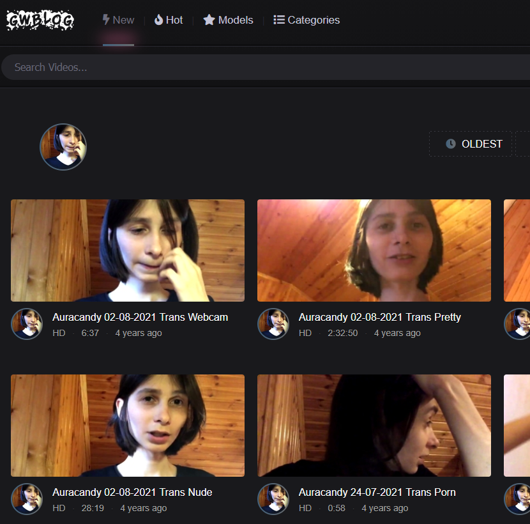Open the title link ending in Trans Webcam
Image resolution: width=530 pixels, height=524 pixels.
point(140,318)
